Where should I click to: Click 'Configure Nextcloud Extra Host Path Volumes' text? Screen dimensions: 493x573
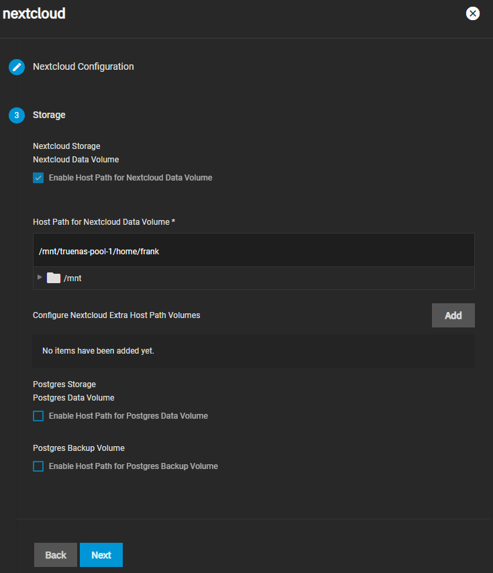(117, 315)
